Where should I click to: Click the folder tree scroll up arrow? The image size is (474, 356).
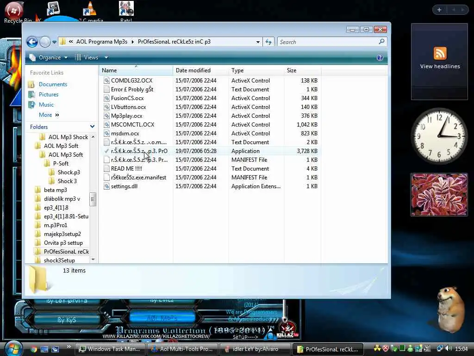[x=93, y=137]
